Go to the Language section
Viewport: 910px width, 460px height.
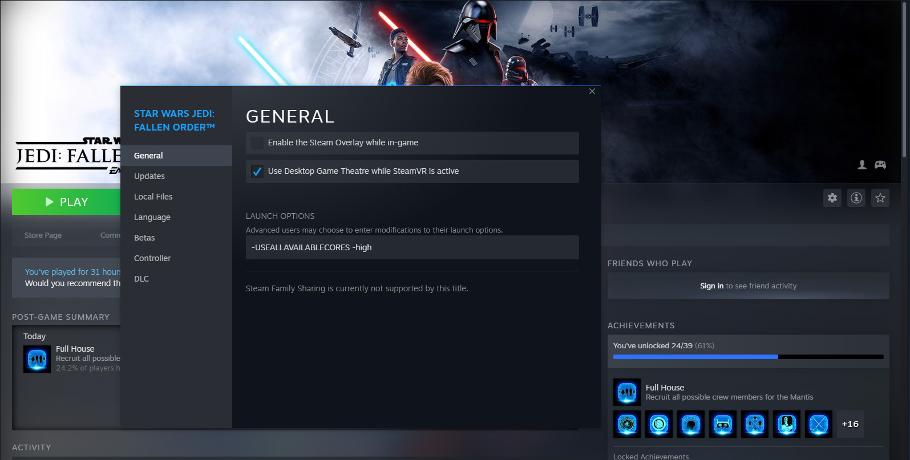coord(176,217)
